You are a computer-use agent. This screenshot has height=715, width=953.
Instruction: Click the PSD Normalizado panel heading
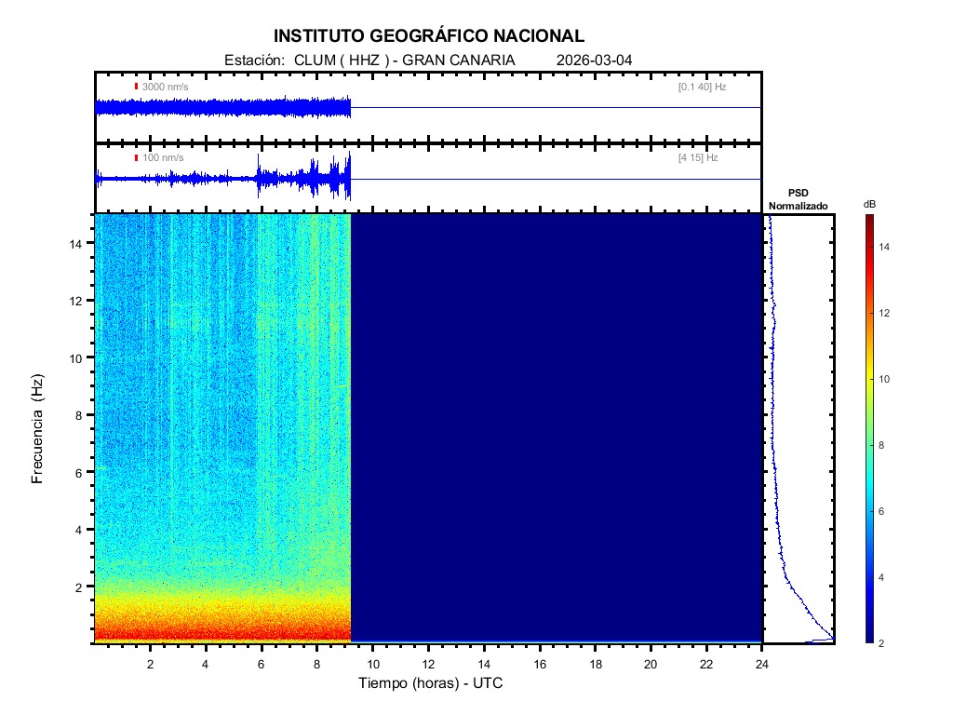(x=798, y=199)
